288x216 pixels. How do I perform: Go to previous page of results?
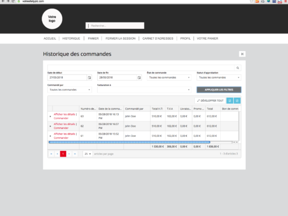tap(57, 154)
